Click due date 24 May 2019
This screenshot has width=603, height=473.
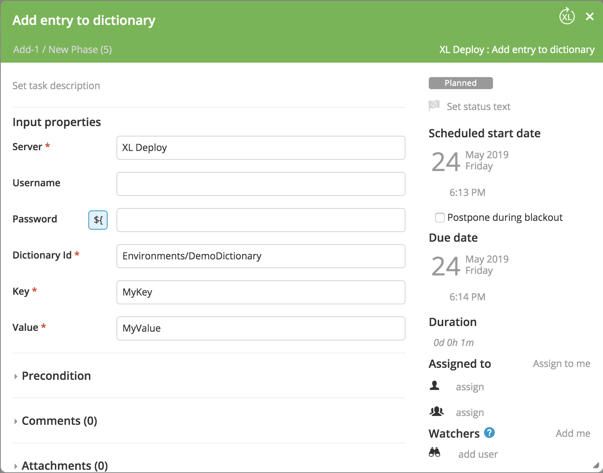coord(470,265)
